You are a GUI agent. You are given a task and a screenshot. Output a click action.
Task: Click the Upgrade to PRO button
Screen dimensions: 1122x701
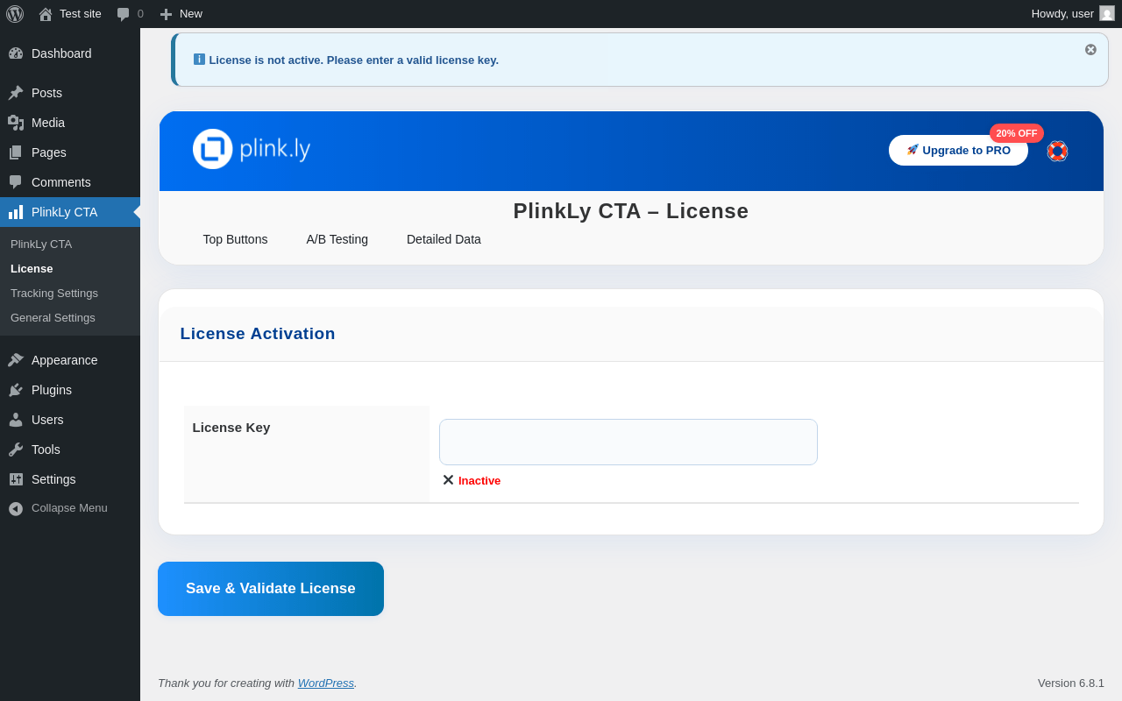click(958, 150)
